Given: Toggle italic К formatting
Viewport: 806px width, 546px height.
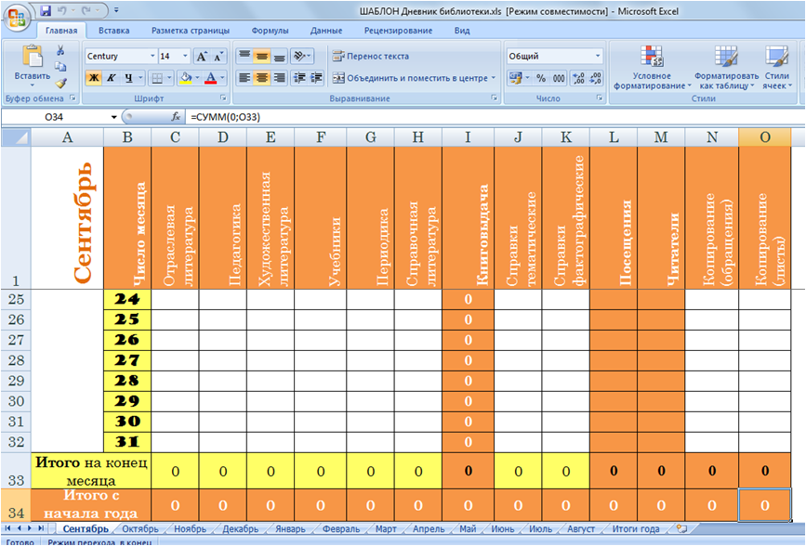Looking at the screenshot, I should point(111,78).
